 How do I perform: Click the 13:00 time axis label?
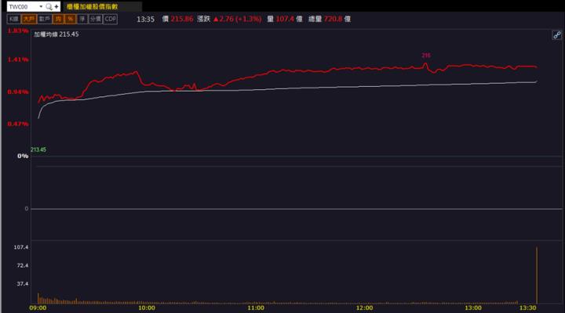pos(472,308)
